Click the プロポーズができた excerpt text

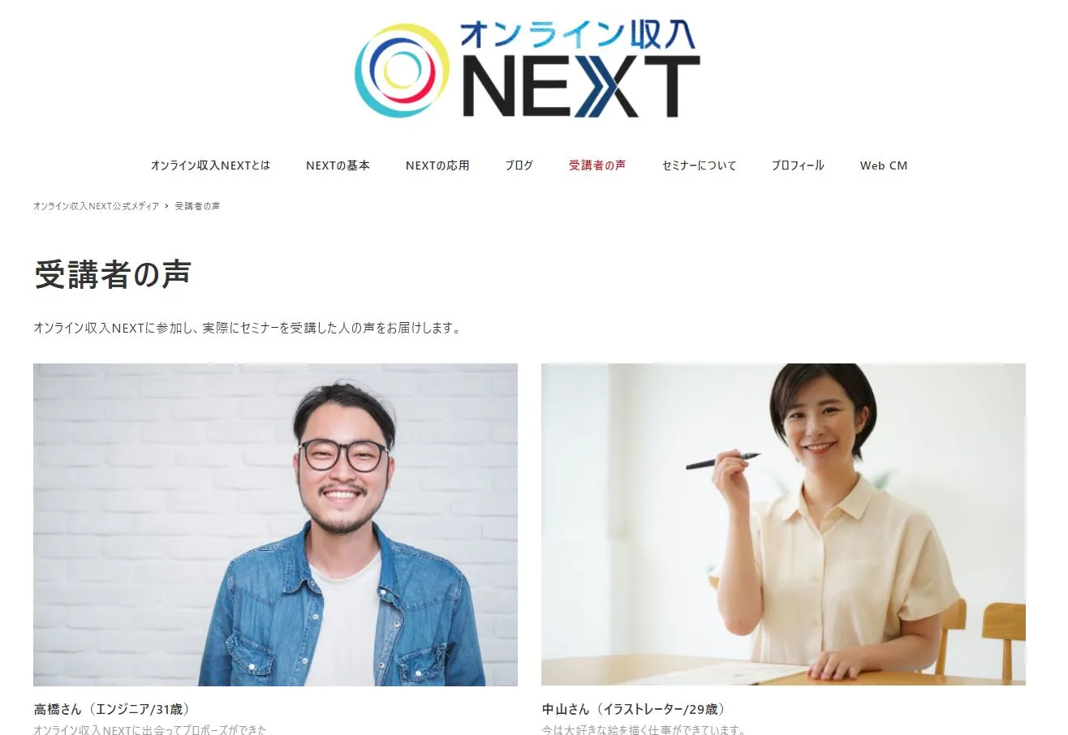(218, 730)
